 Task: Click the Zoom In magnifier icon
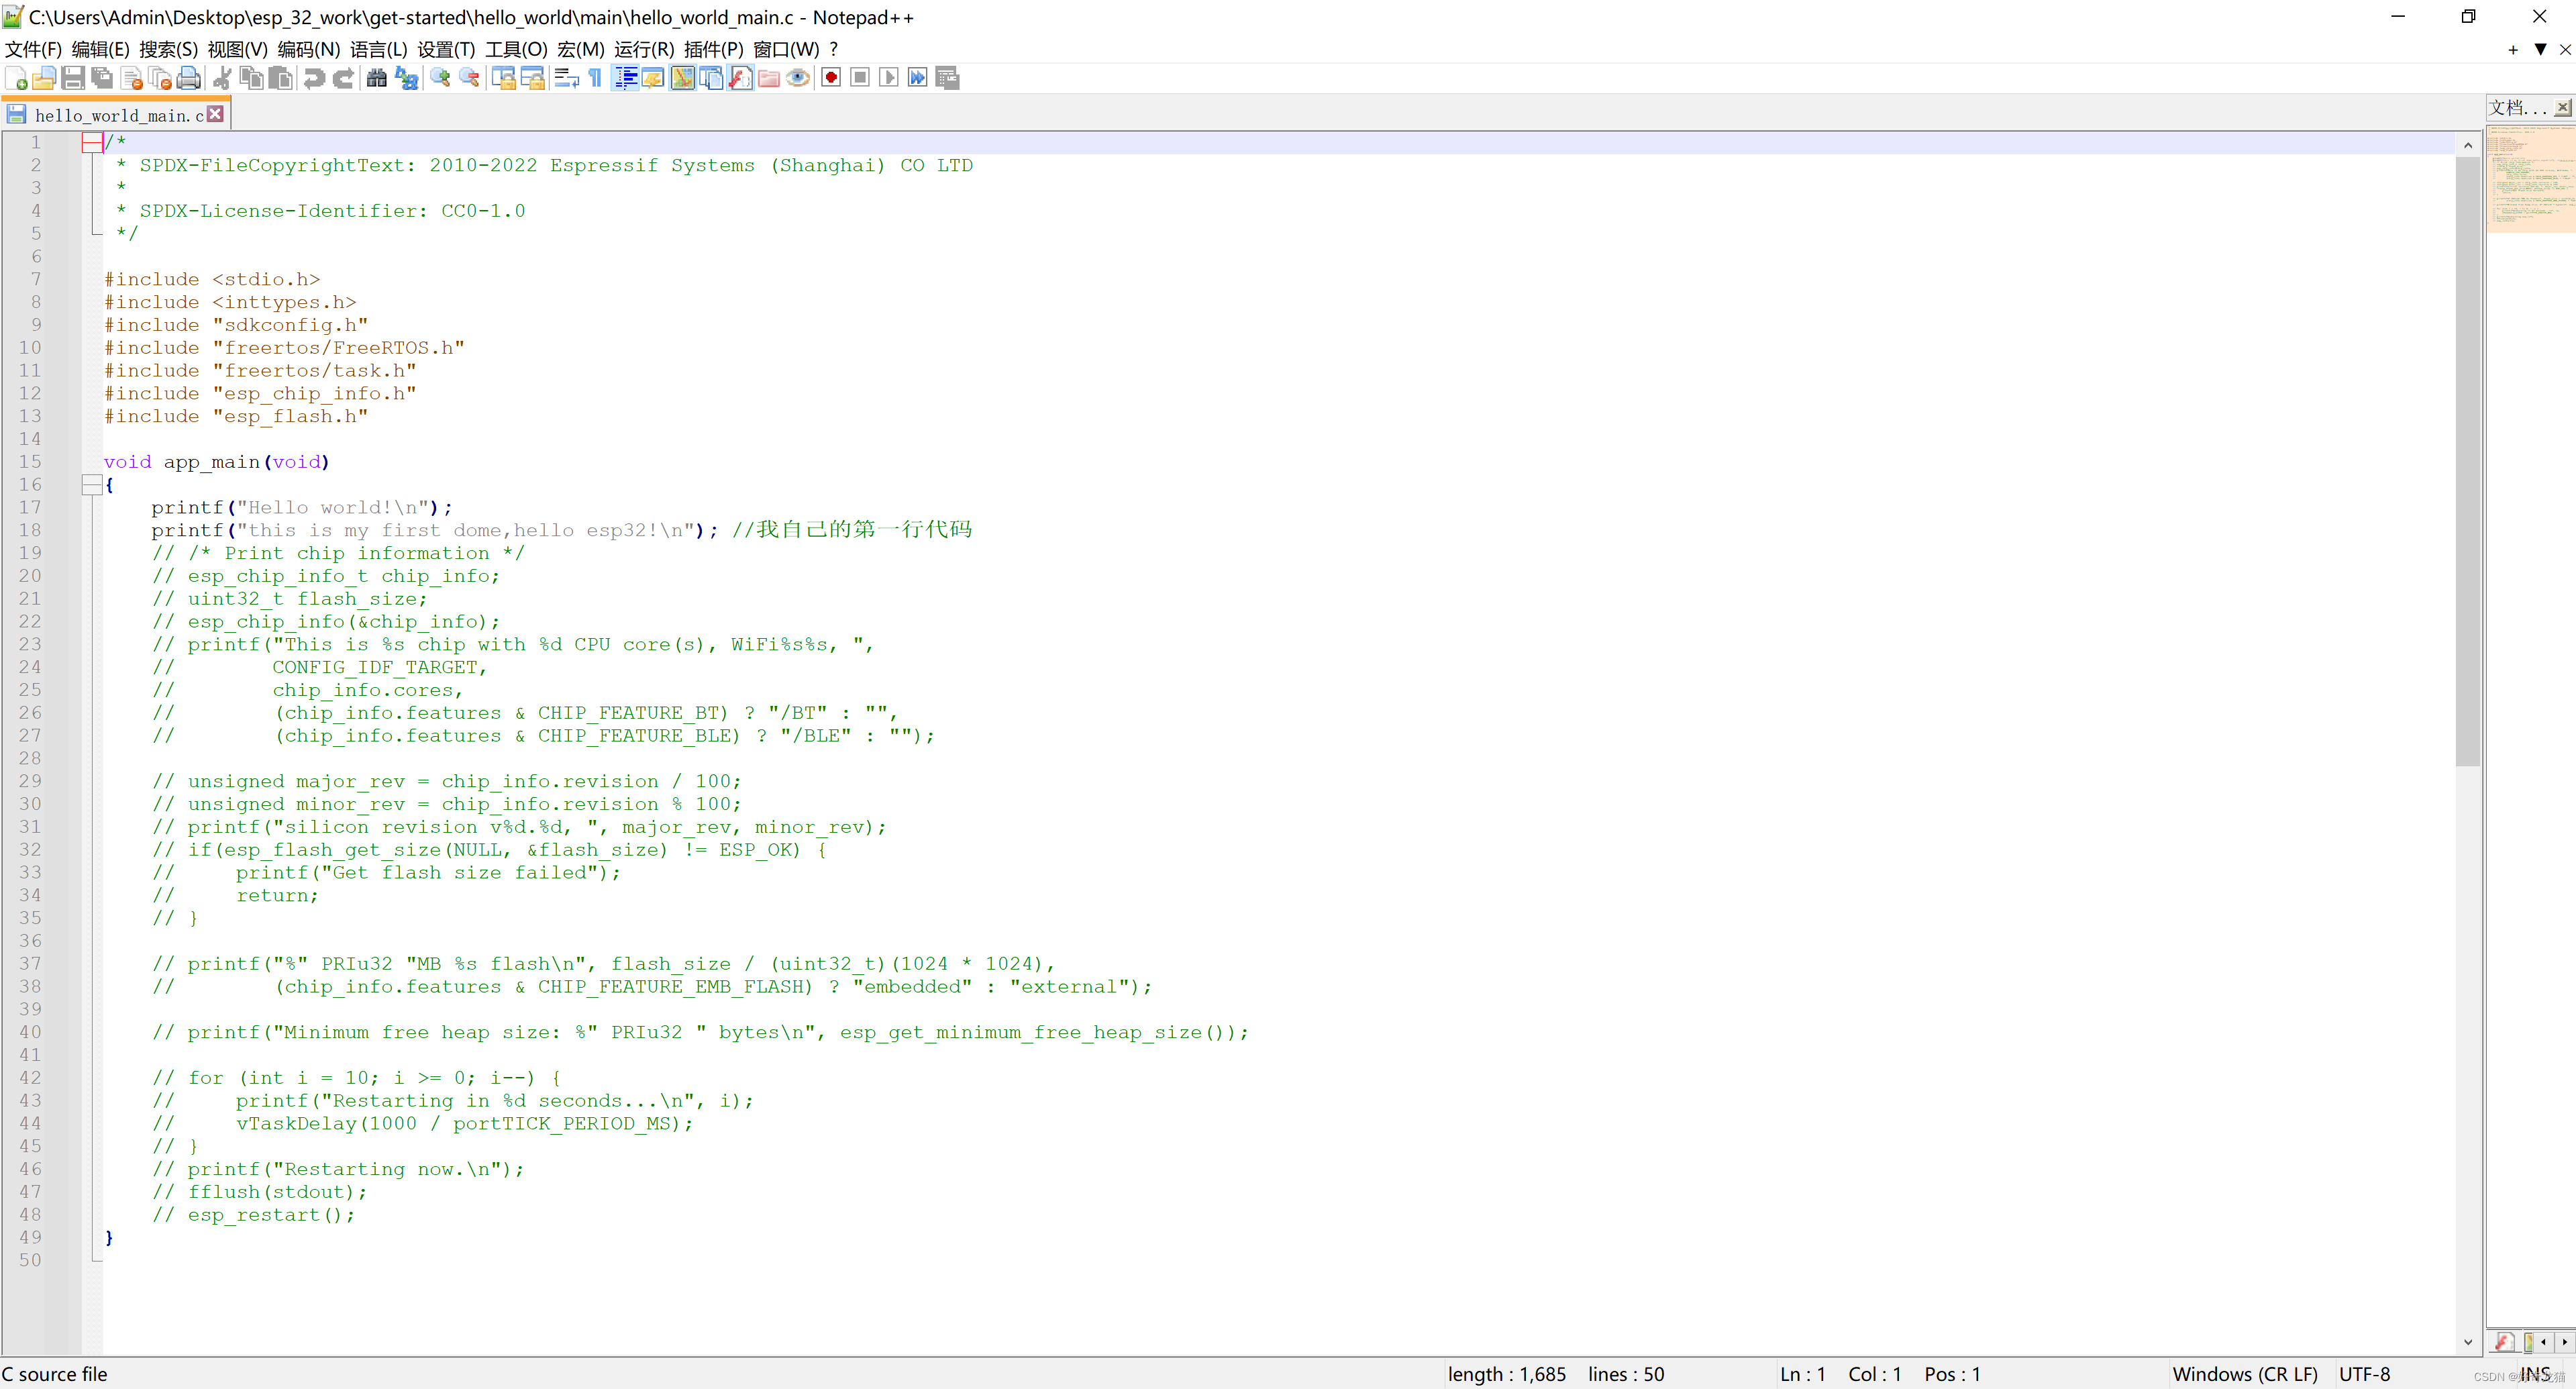pyautogui.click(x=440, y=78)
